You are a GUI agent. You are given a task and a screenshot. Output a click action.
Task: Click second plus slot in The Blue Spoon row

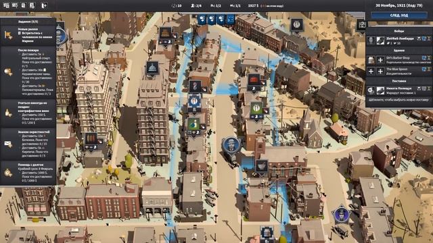coord(380,71)
